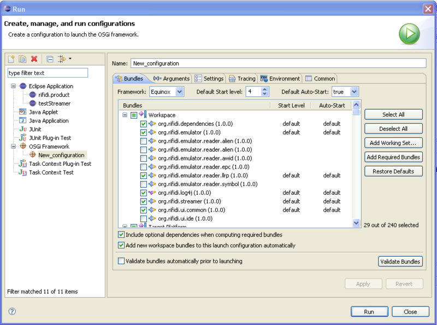Open Default Auto-Start true dropdown

coord(354,91)
